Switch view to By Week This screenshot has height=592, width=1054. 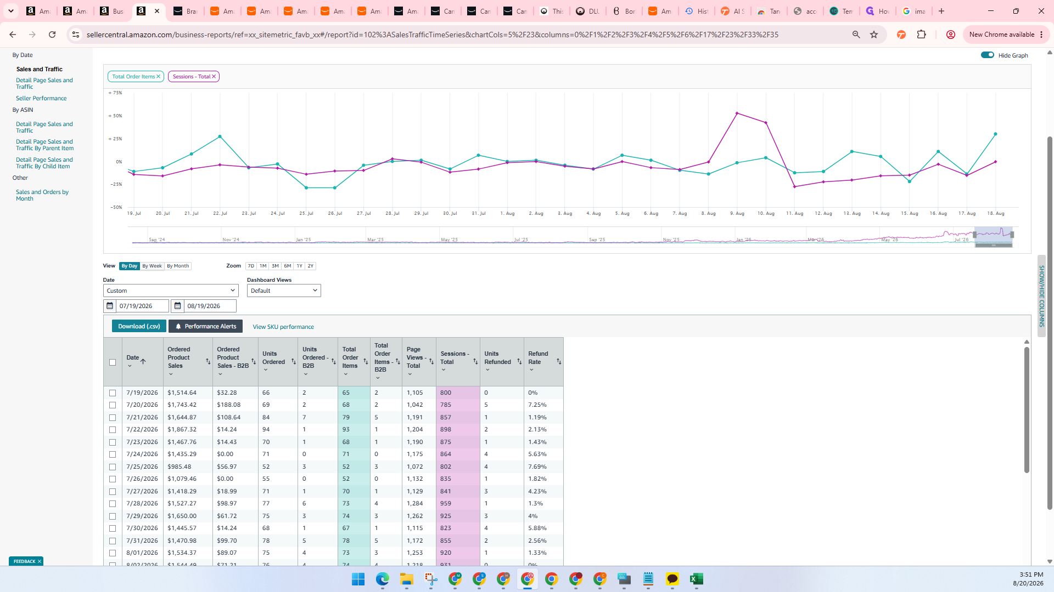(x=152, y=266)
